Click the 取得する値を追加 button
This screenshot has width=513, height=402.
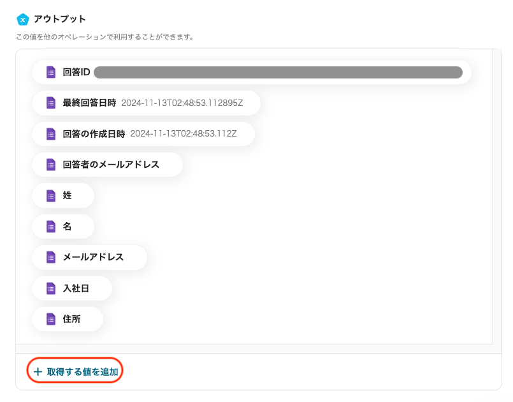pyautogui.click(x=75, y=370)
